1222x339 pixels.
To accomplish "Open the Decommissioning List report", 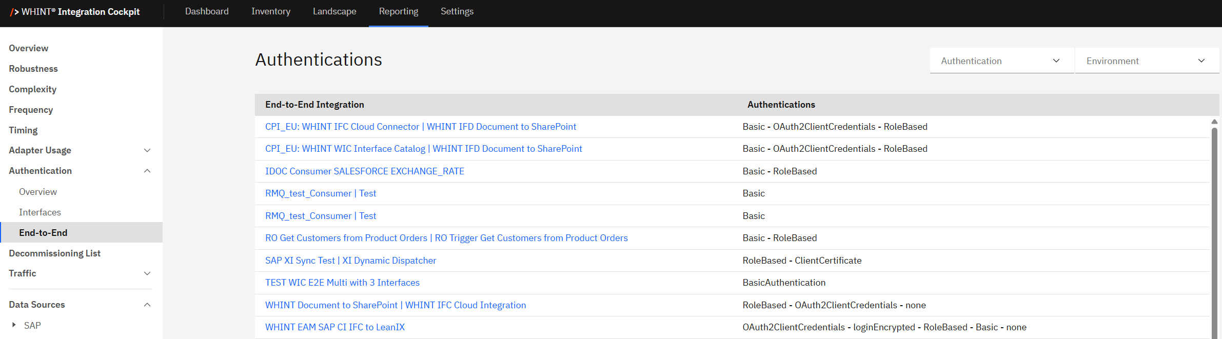I will click(x=54, y=253).
